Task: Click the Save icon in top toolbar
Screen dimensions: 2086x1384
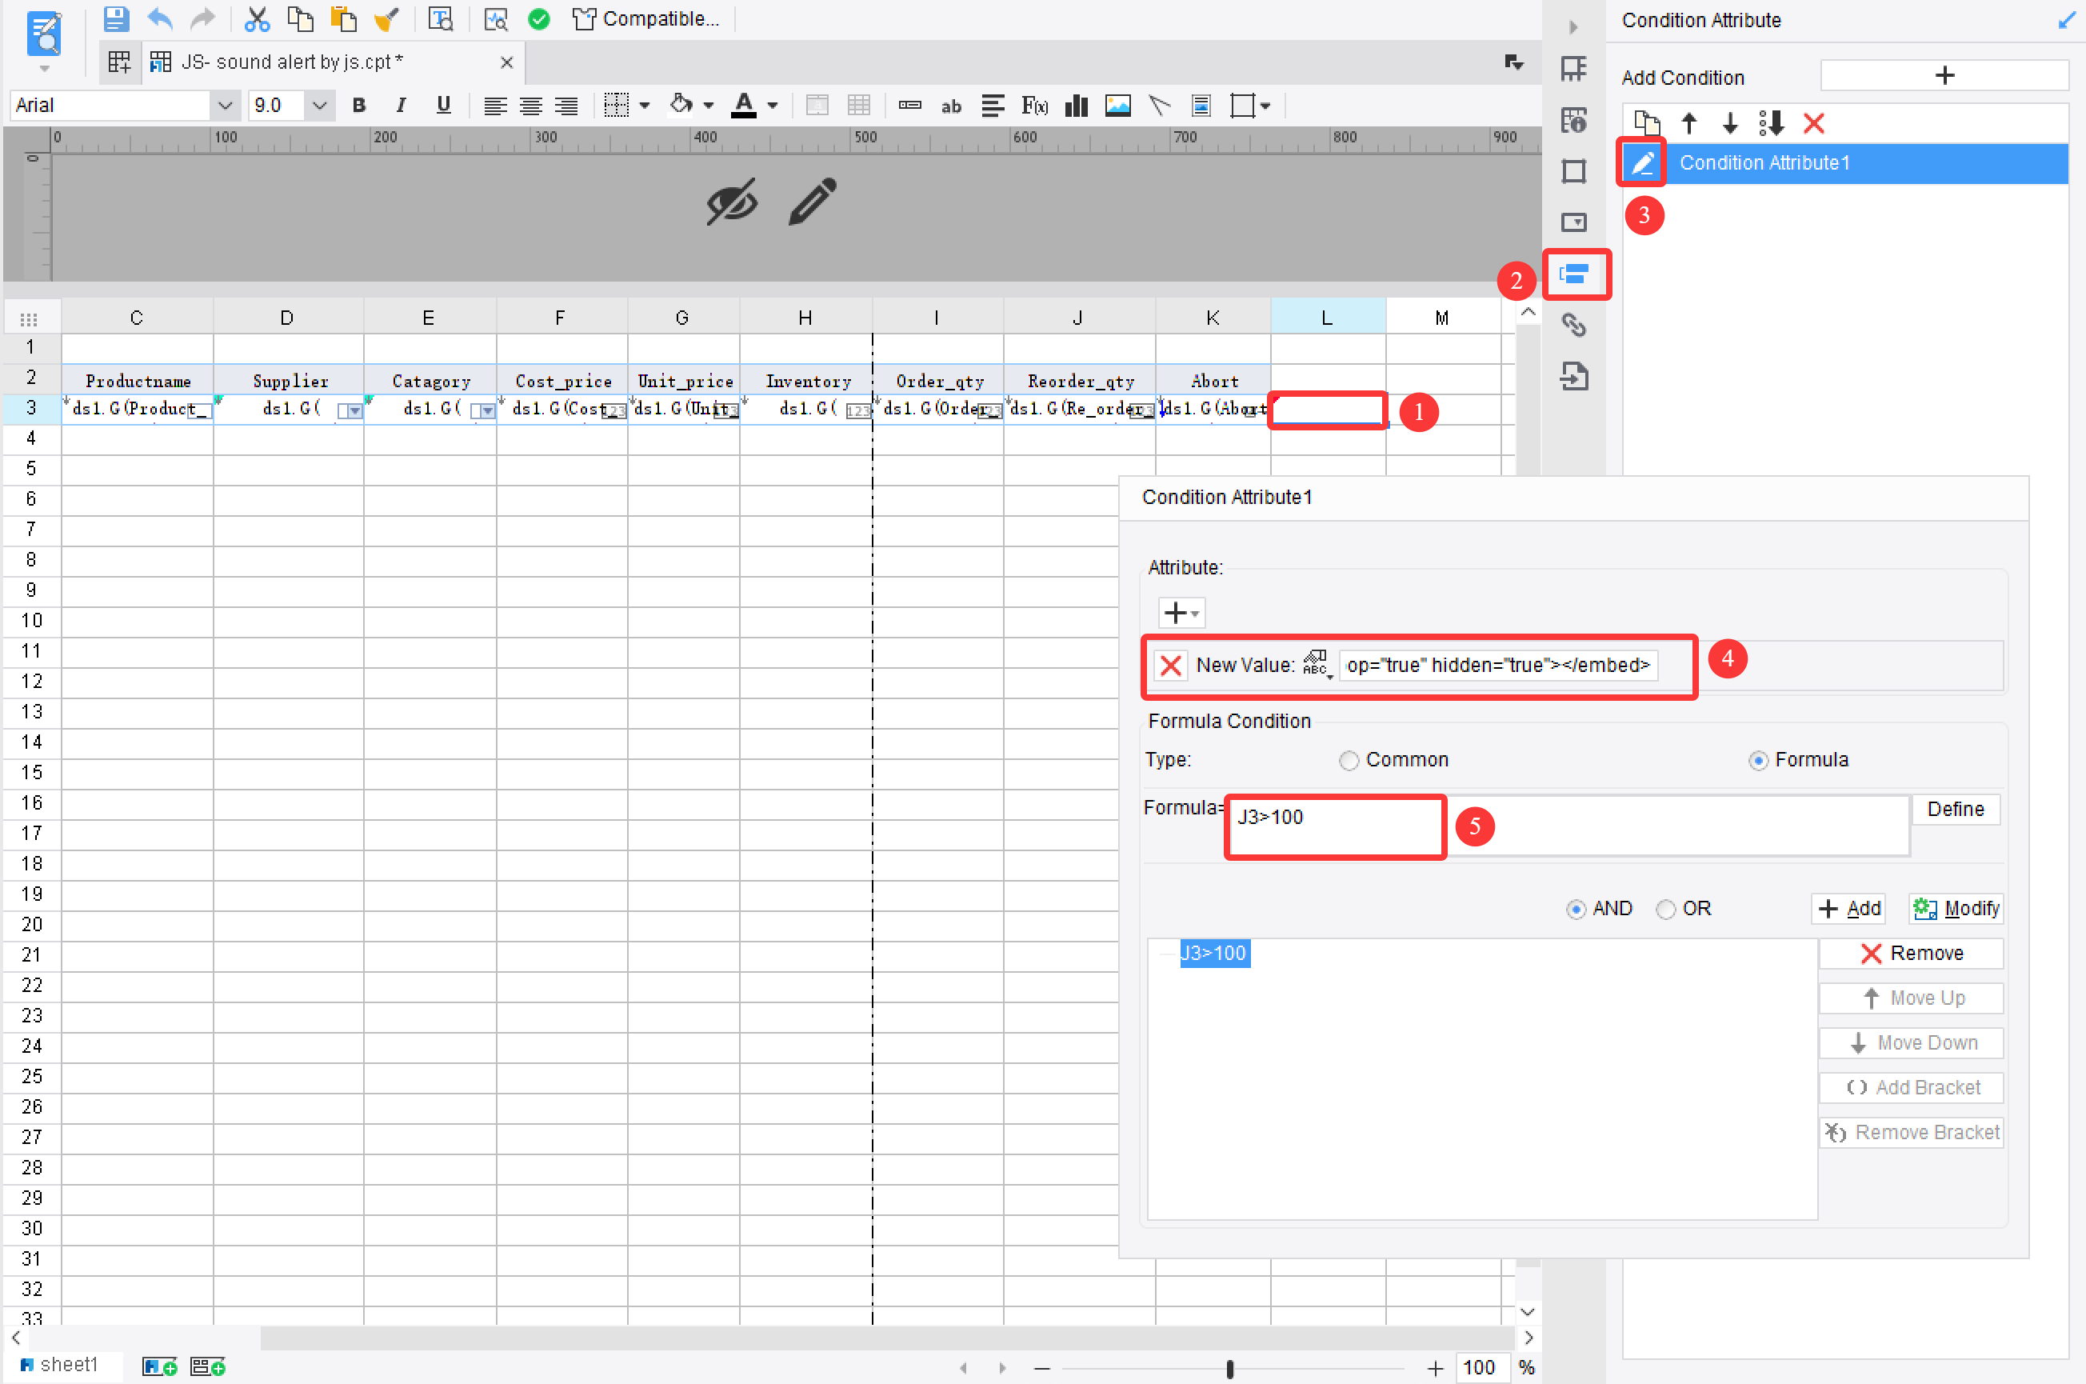Action: [116, 18]
